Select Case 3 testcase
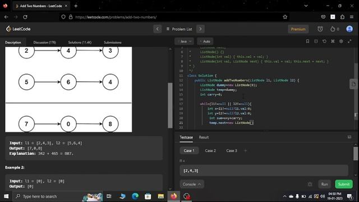Image resolution: width=359 pixels, height=202 pixels. tap(232, 150)
